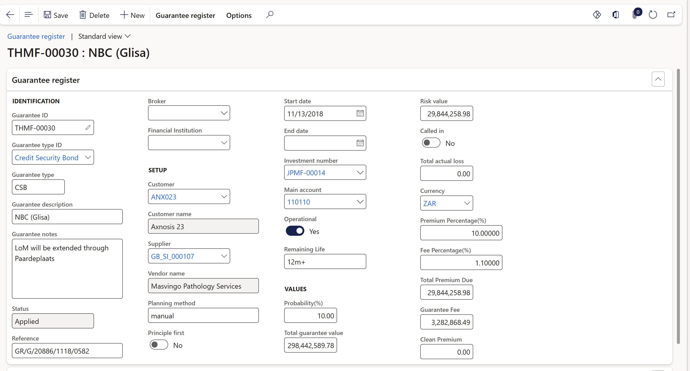Open the Customer ANX023 dropdown

(x=224, y=197)
